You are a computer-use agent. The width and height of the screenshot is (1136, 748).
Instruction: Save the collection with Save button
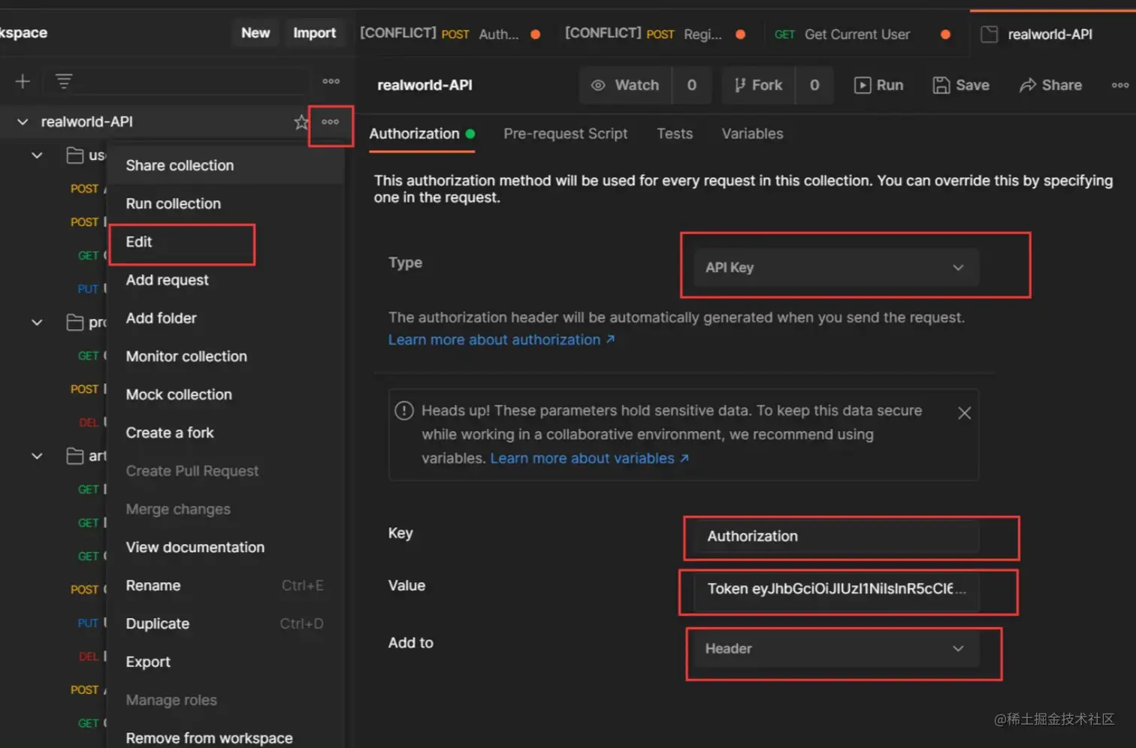coord(961,85)
